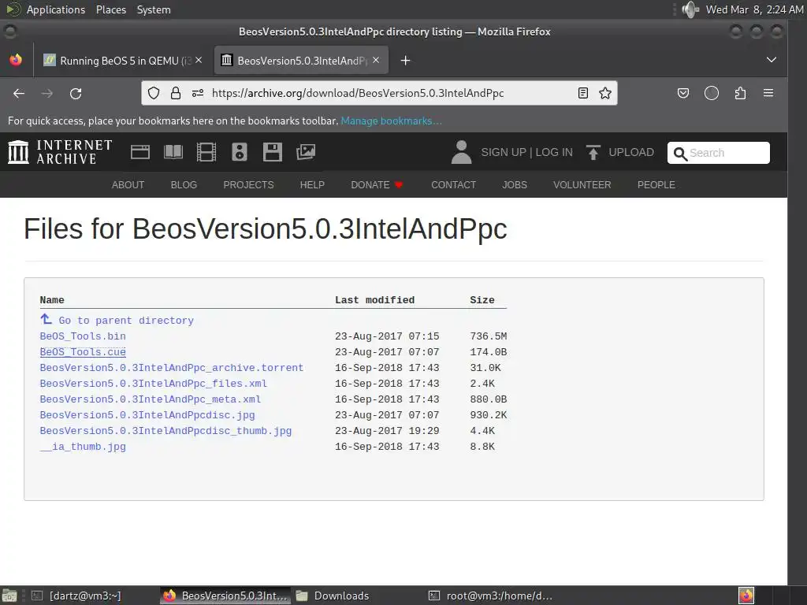Viewport: 807px width, 605px height.
Task: Open the Applications menu in top panel
Action: click(56, 9)
